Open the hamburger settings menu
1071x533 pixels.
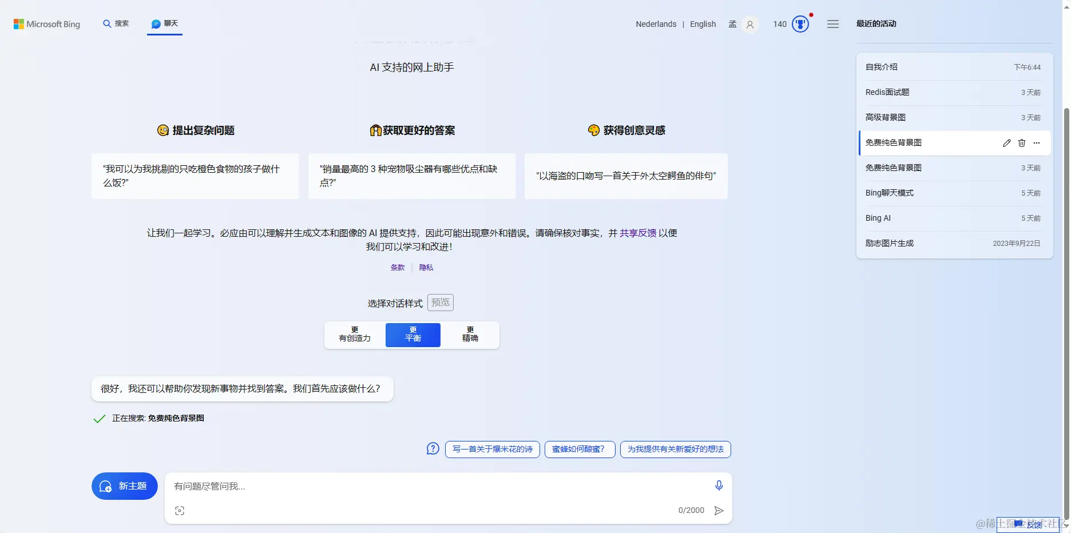point(833,24)
